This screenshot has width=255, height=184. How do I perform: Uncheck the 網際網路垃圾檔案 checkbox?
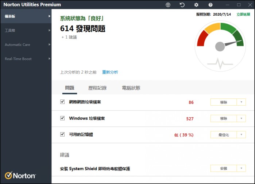[62, 102]
